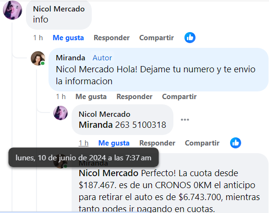Click 'Responder' under the 'info' comment
The image size is (269, 213).
point(111,38)
